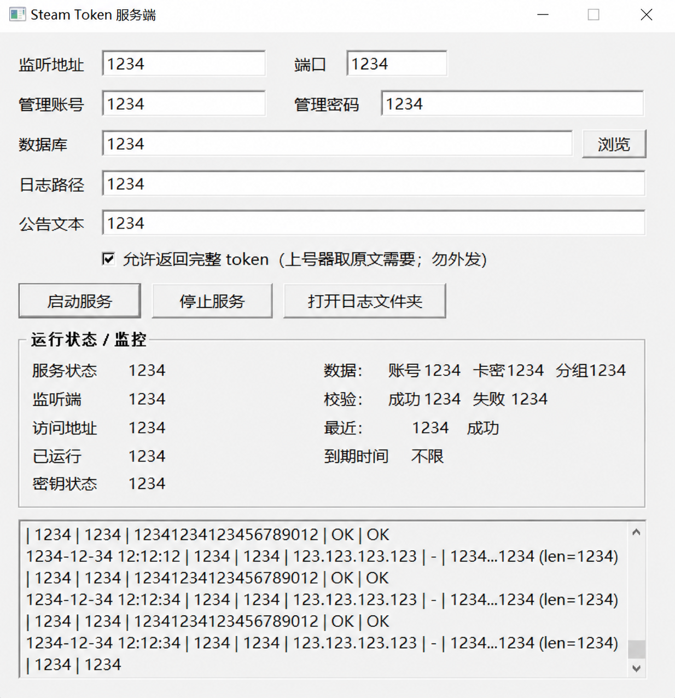This screenshot has width=675, height=698.
Task: Minimize the Steam Token window
Action: click(543, 15)
